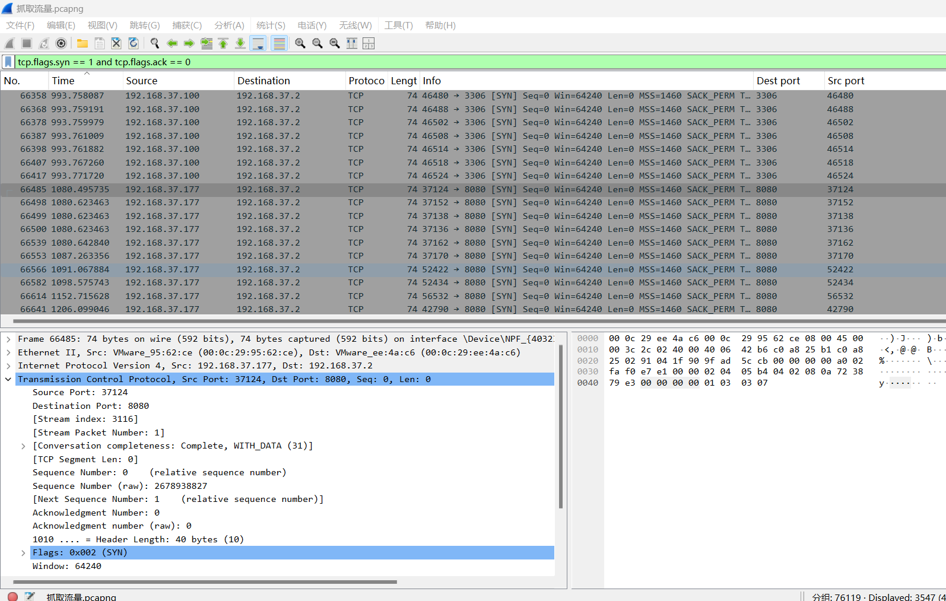Save this capture file via the toolbar
946x601 pixels.
pyautogui.click(x=100, y=43)
